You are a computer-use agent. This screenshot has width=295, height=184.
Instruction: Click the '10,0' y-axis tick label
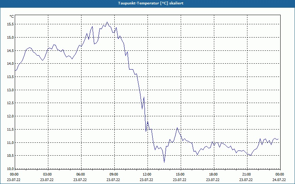click(x=10, y=169)
